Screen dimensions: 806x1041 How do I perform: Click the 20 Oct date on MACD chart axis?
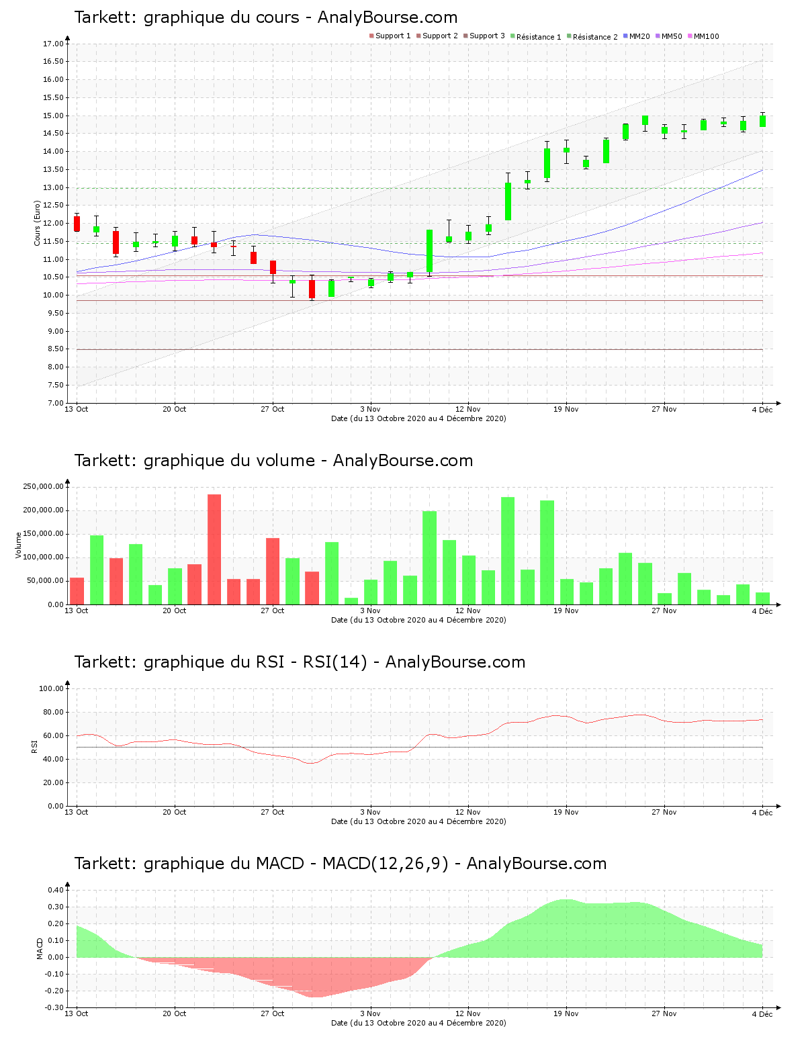pyautogui.click(x=175, y=1013)
